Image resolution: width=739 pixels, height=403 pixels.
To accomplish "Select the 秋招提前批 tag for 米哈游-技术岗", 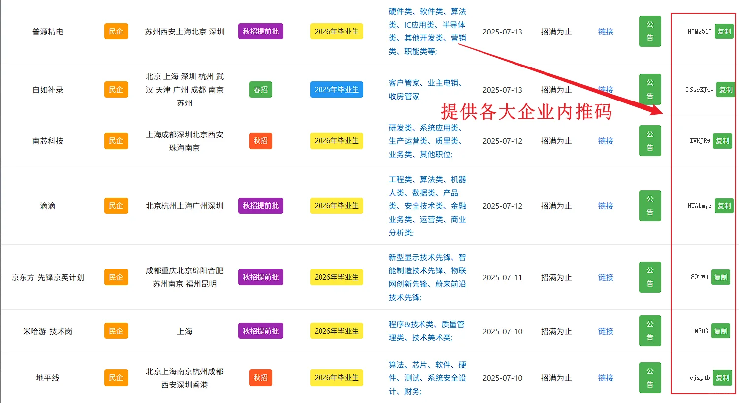I will pos(260,331).
